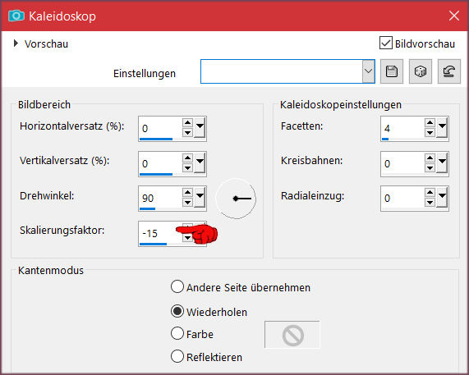Screen dimensions: 469x375
Task: Click the Radialeinzug value field
Action: (403, 198)
